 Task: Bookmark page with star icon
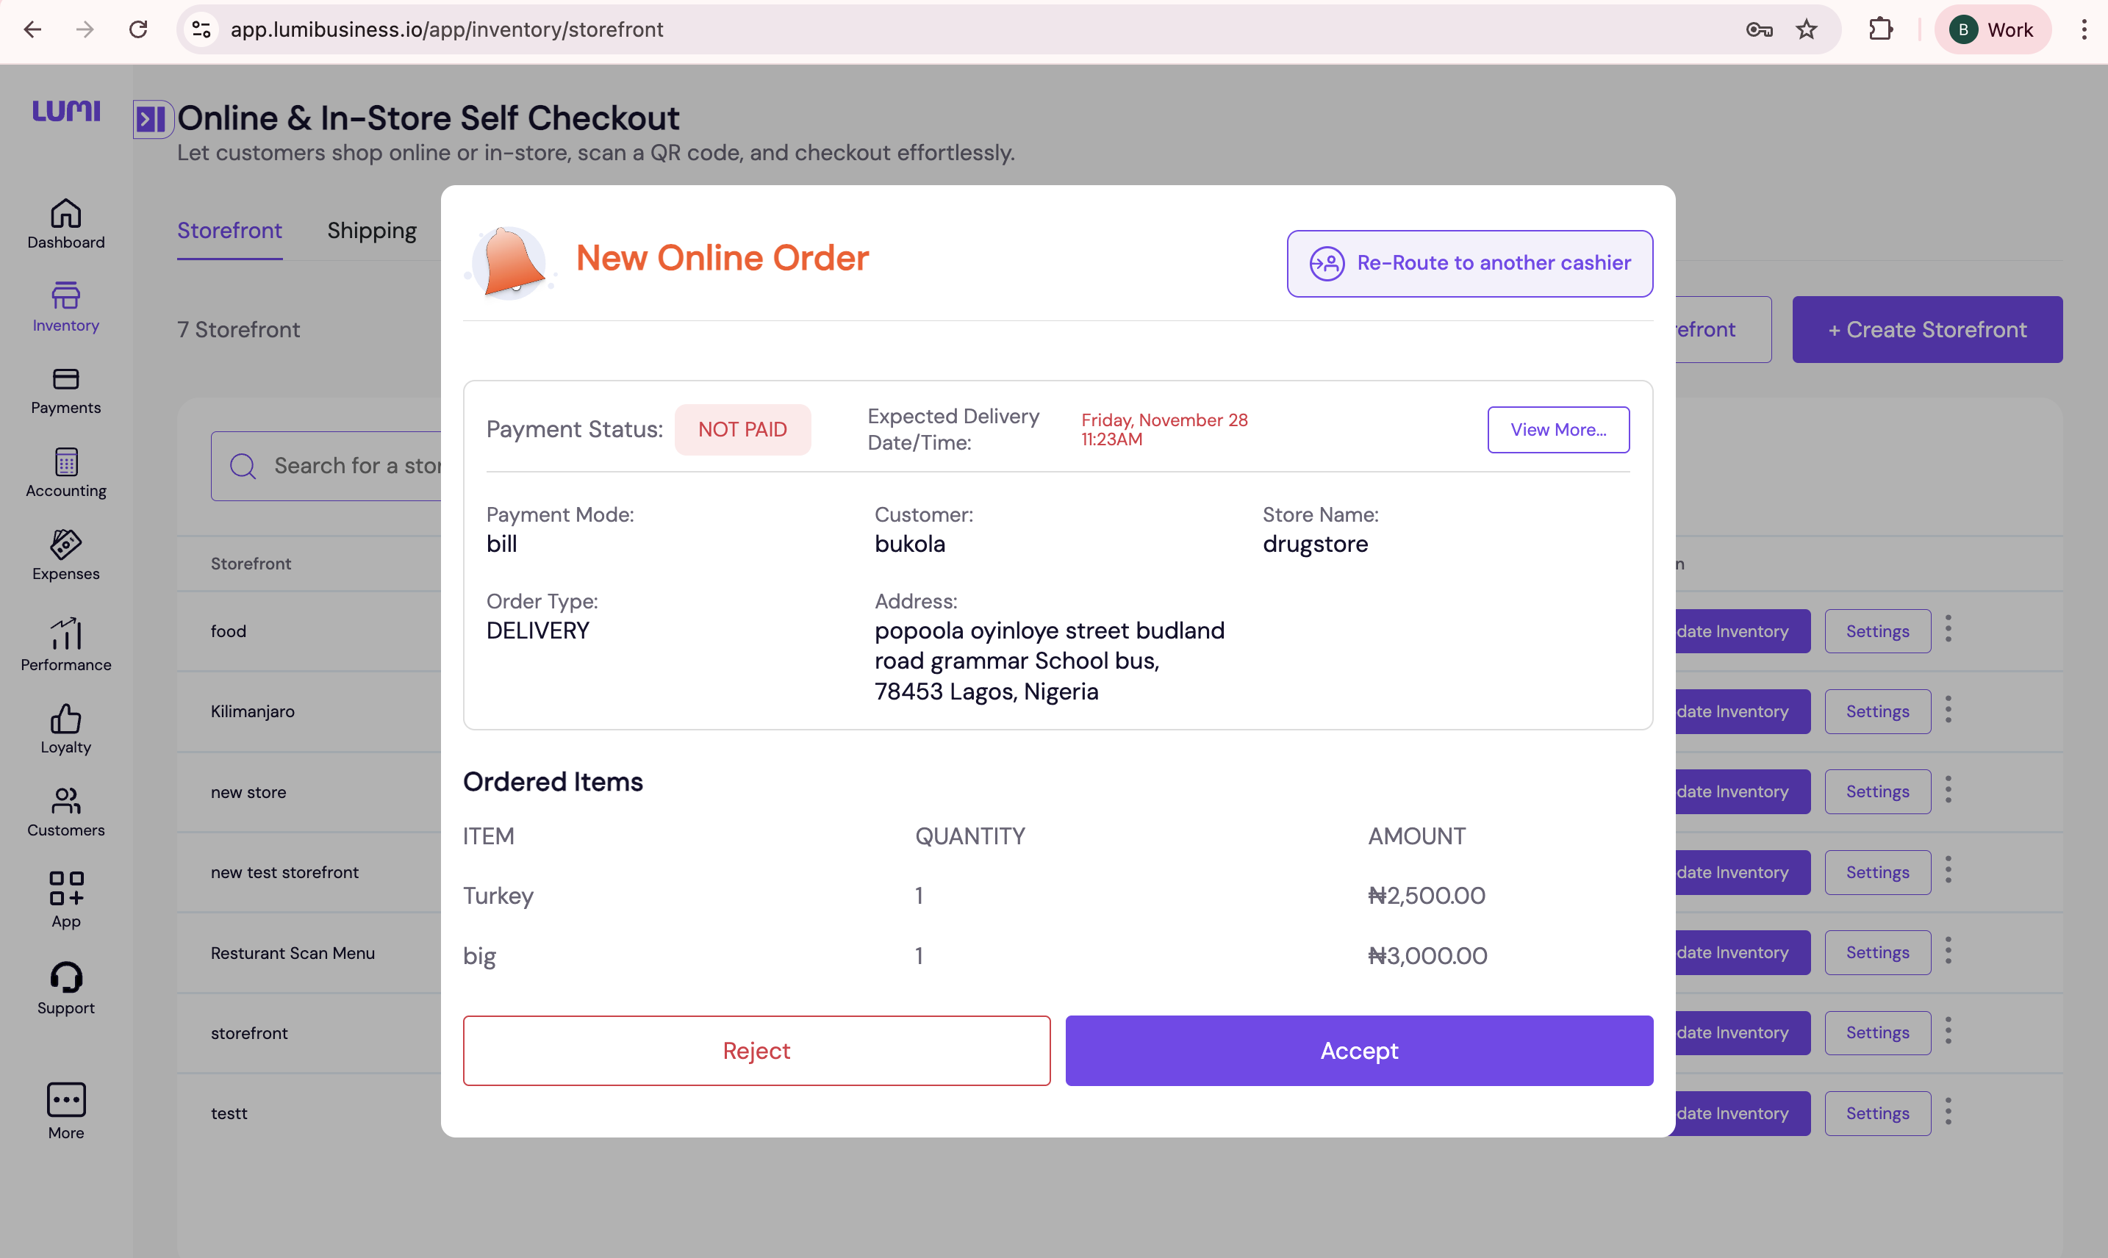tap(1806, 29)
